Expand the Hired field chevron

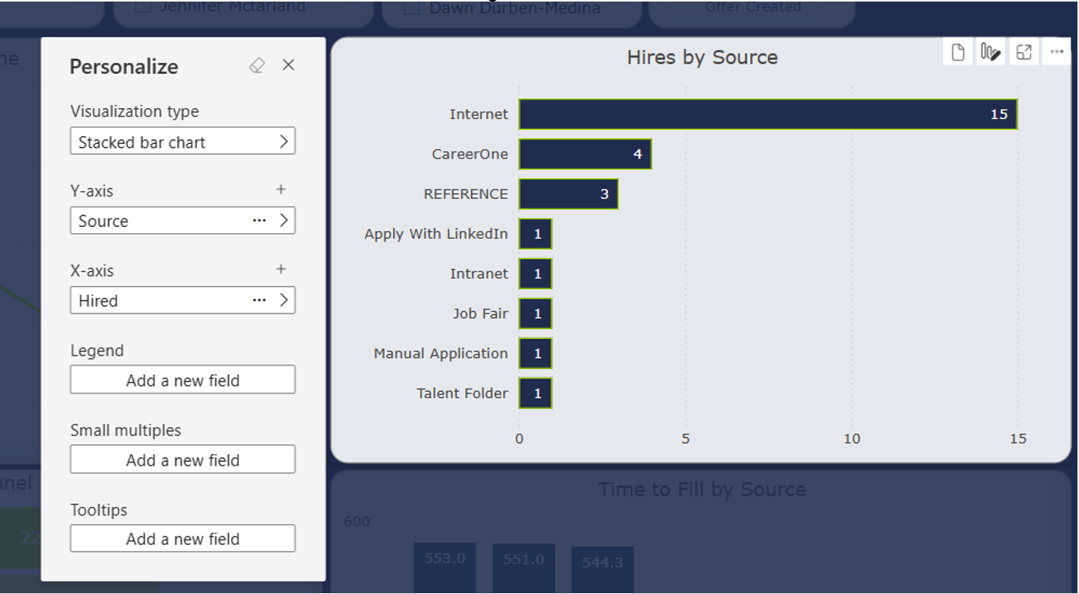283,301
